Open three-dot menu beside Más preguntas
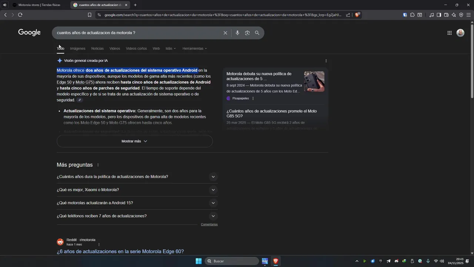Viewport: 474px width, 267px height. click(98, 165)
